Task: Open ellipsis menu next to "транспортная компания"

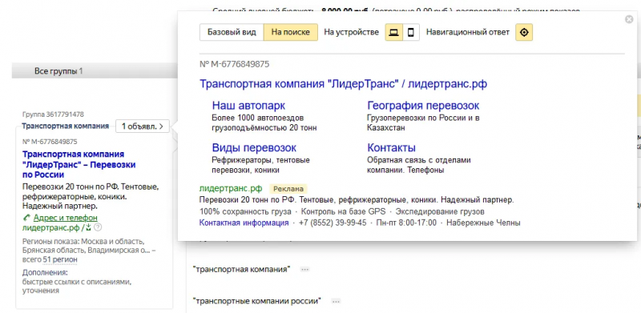Action: [x=304, y=269]
